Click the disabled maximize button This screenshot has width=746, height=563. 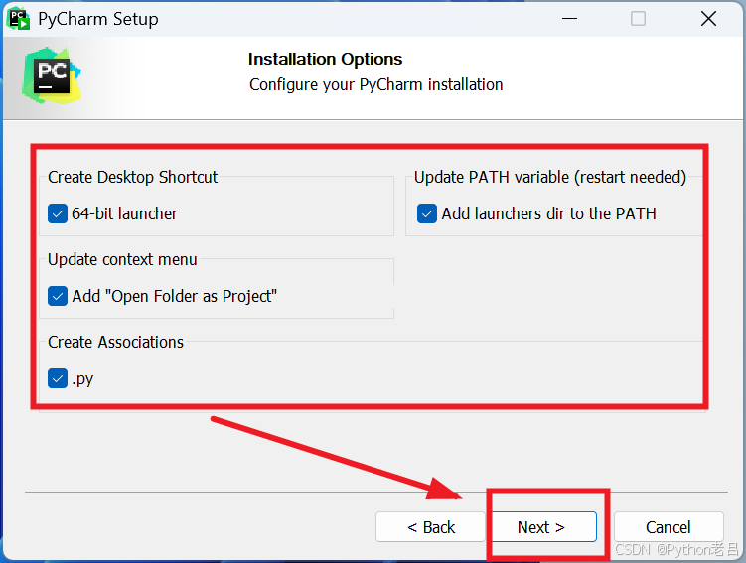pos(638,19)
